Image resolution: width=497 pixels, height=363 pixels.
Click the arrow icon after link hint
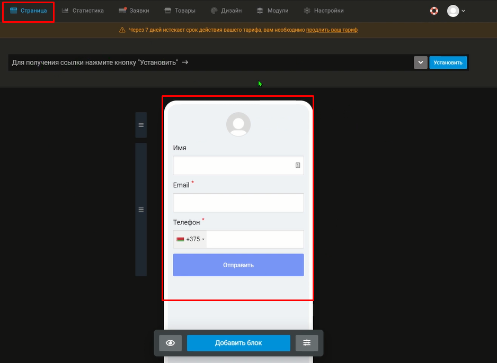coord(185,62)
